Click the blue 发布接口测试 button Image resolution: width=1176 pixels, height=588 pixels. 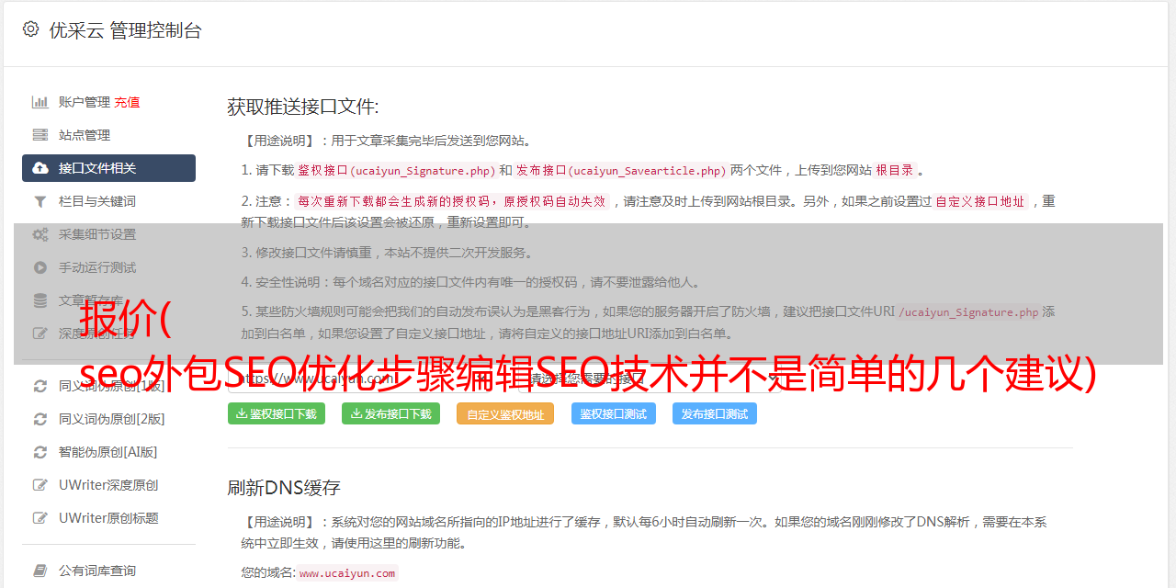pos(715,413)
